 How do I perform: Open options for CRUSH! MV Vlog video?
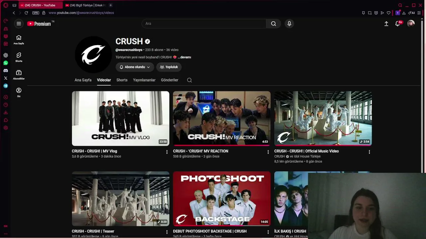(167, 152)
